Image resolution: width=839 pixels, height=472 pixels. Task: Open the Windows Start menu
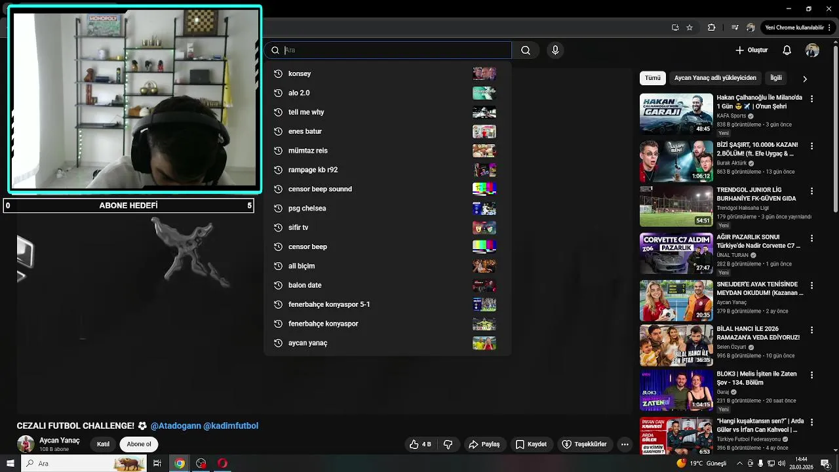tap(10, 463)
